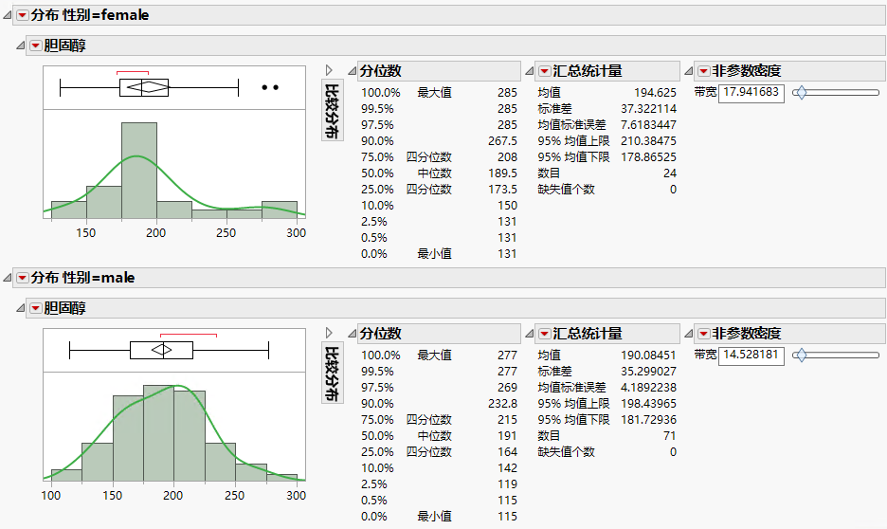
Task: Open red triangle menu of female 胆固醇
Action: 36,46
